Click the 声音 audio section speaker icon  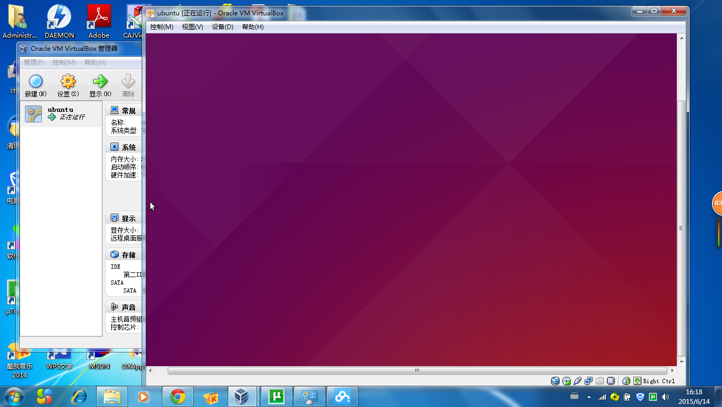click(114, 307)
